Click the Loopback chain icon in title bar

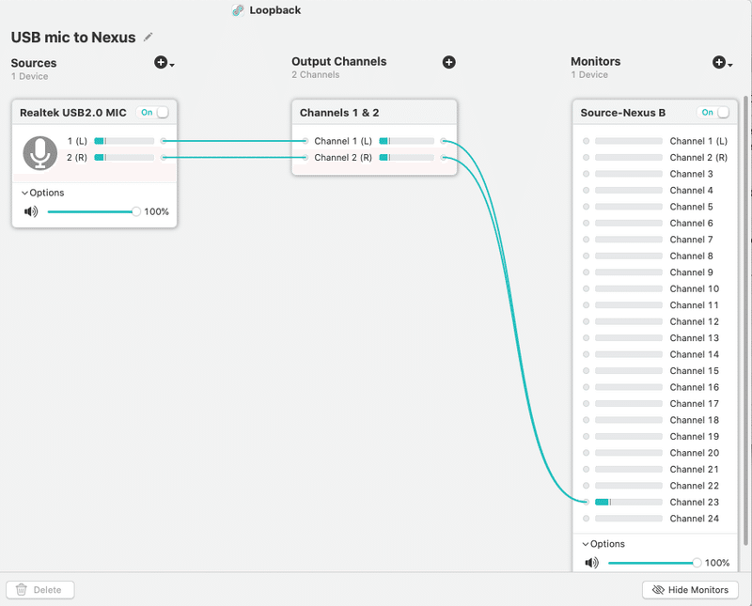point(238,10)
